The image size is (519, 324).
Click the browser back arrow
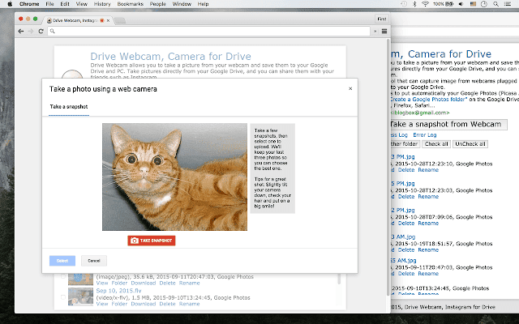[20, 32]
